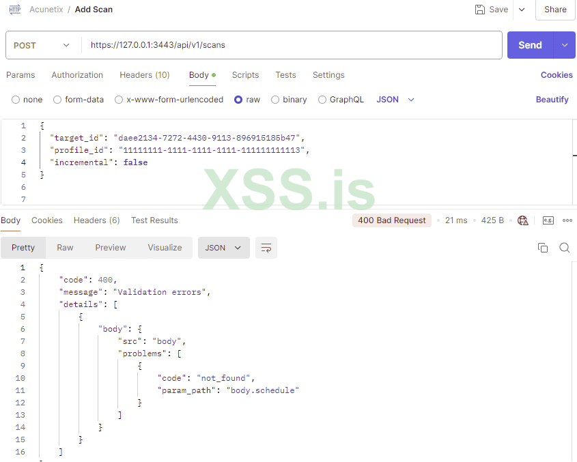Expand the Send button options arrow
The image size is (577, 462).
pos(565,45)
